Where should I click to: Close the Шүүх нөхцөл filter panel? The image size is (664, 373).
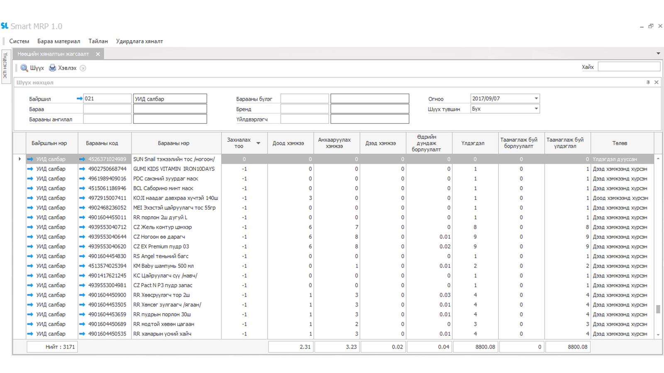coord(657,82)
